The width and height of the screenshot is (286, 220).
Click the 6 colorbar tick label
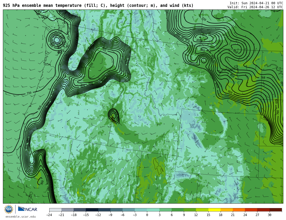(172, 215)
